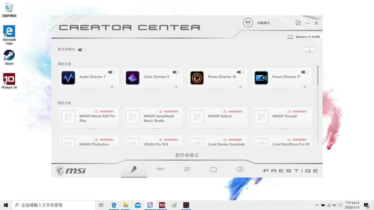
Task: Open the Mail app from taskbar
Action: pos(138,205)
